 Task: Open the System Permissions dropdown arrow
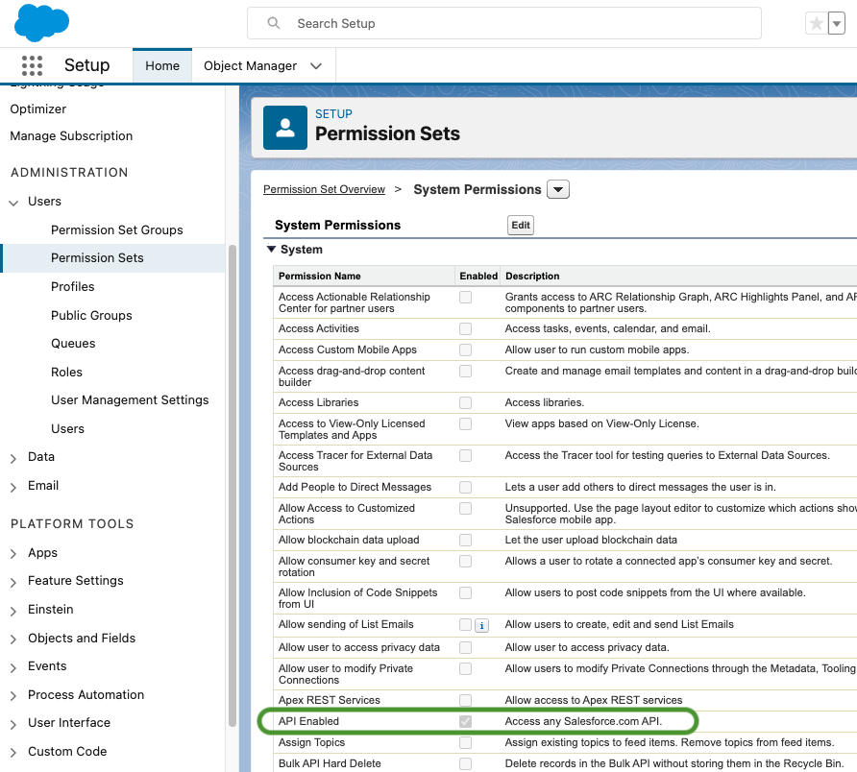(x=558, y=189)
